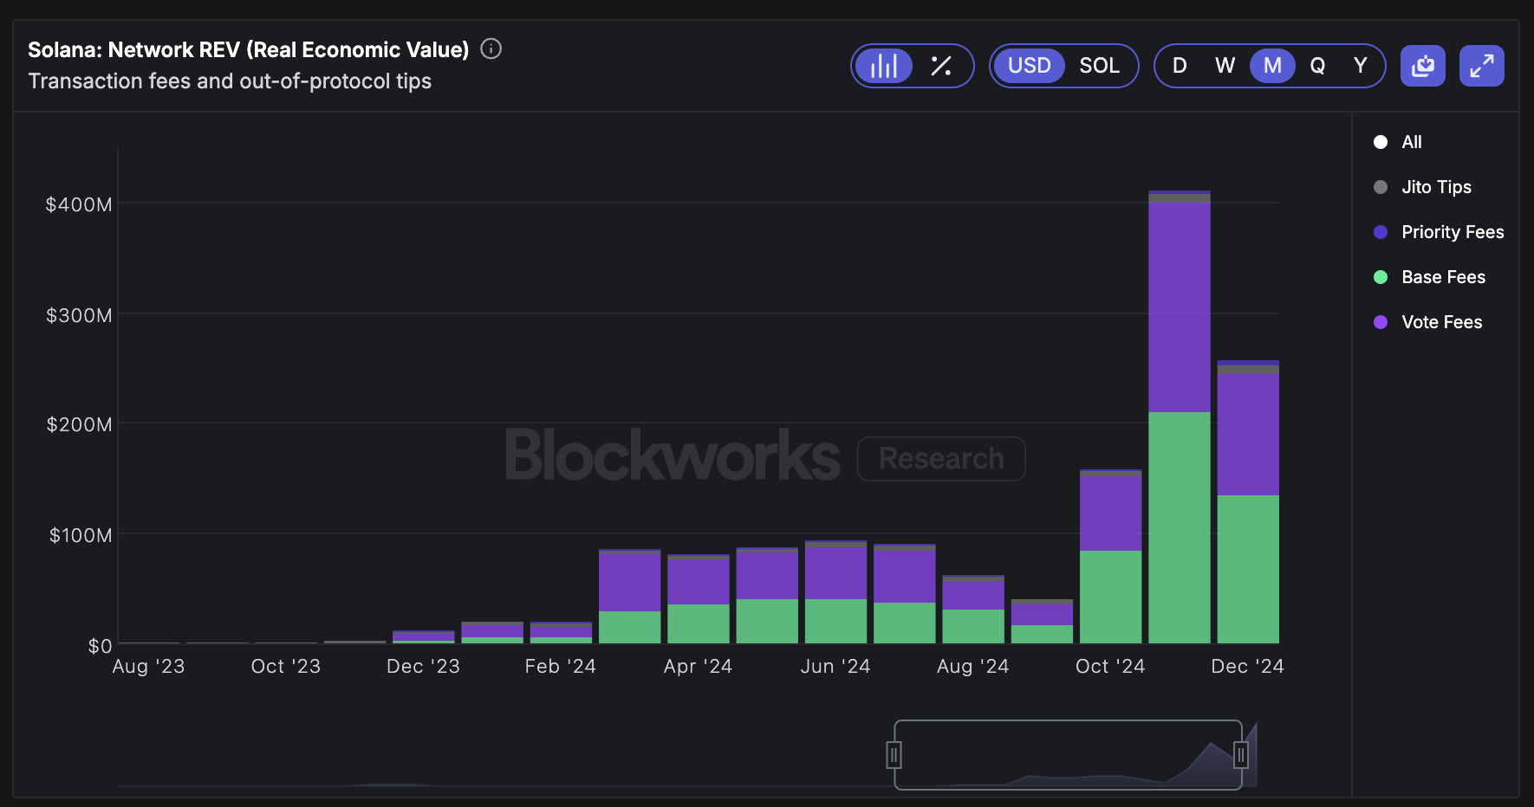Viewport: 1534px width, 807px height.
Task: Click the Jito Tips gray legend dot
Action: tap(1380, 186)
